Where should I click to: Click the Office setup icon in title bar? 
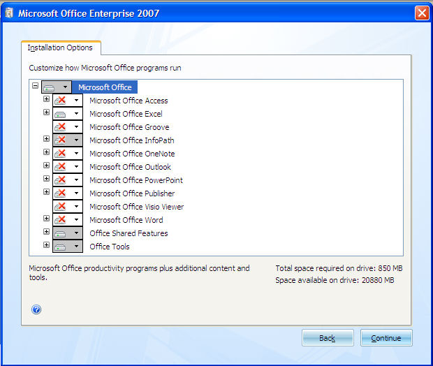pos(9,13)
